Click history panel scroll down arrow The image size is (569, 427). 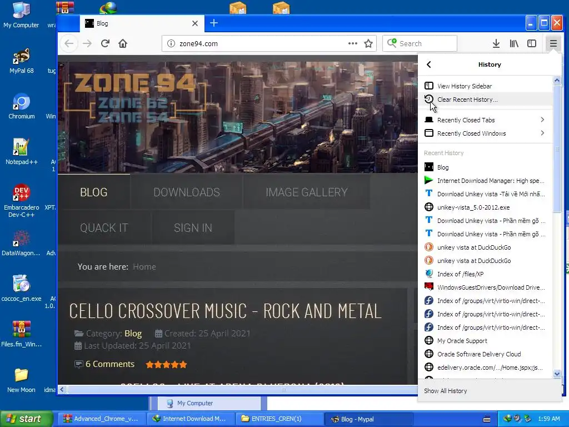point(557,374)
